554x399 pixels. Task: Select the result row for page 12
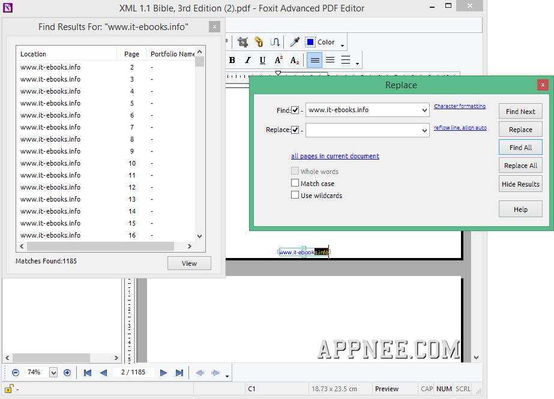[105, 187]
